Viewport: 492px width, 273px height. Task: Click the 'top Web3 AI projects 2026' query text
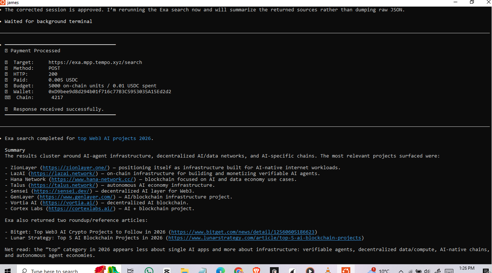pyautogui.click(x=114, y=138)
